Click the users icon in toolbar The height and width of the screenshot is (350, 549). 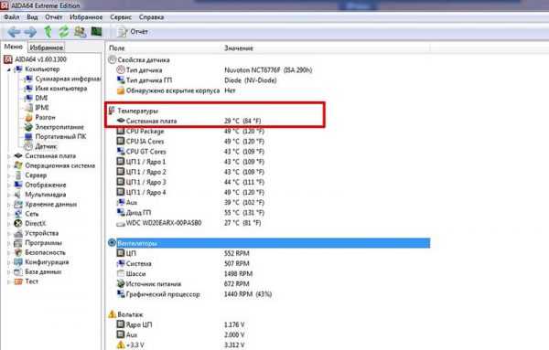(x=80, y=32)
